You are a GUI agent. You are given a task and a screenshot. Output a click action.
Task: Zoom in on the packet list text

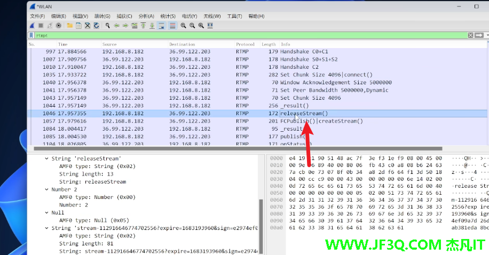[183, 25]
